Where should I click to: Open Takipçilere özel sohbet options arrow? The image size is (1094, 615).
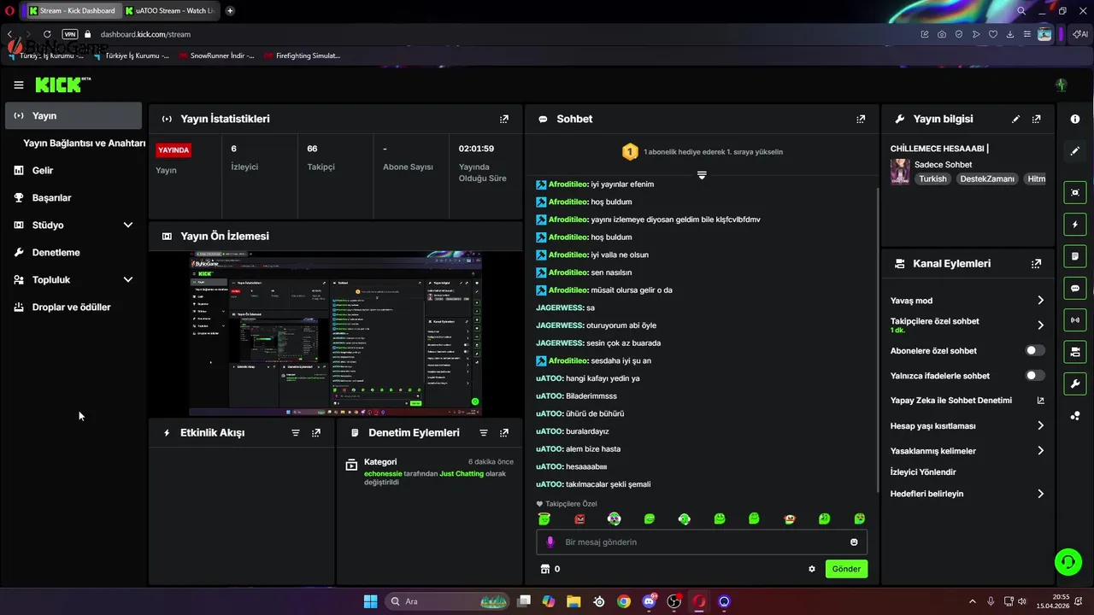[1040, 325]
